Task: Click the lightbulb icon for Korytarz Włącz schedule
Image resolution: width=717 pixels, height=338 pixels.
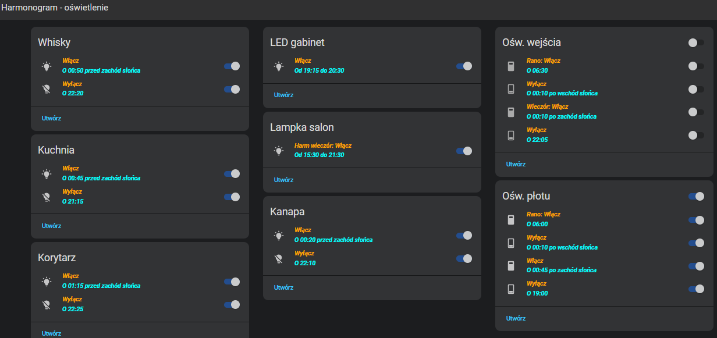Action: click(x=47, y=282)
